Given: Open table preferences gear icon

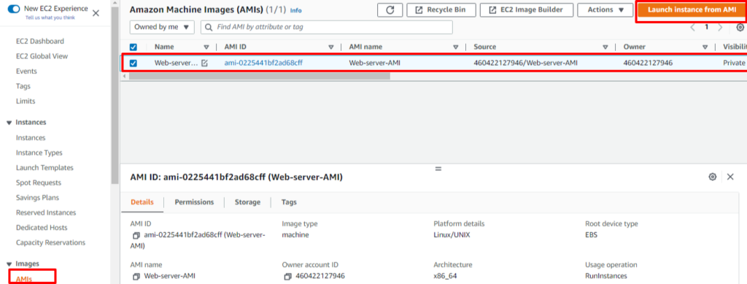Looking at the screenshot, I should [x=740, y=27].
